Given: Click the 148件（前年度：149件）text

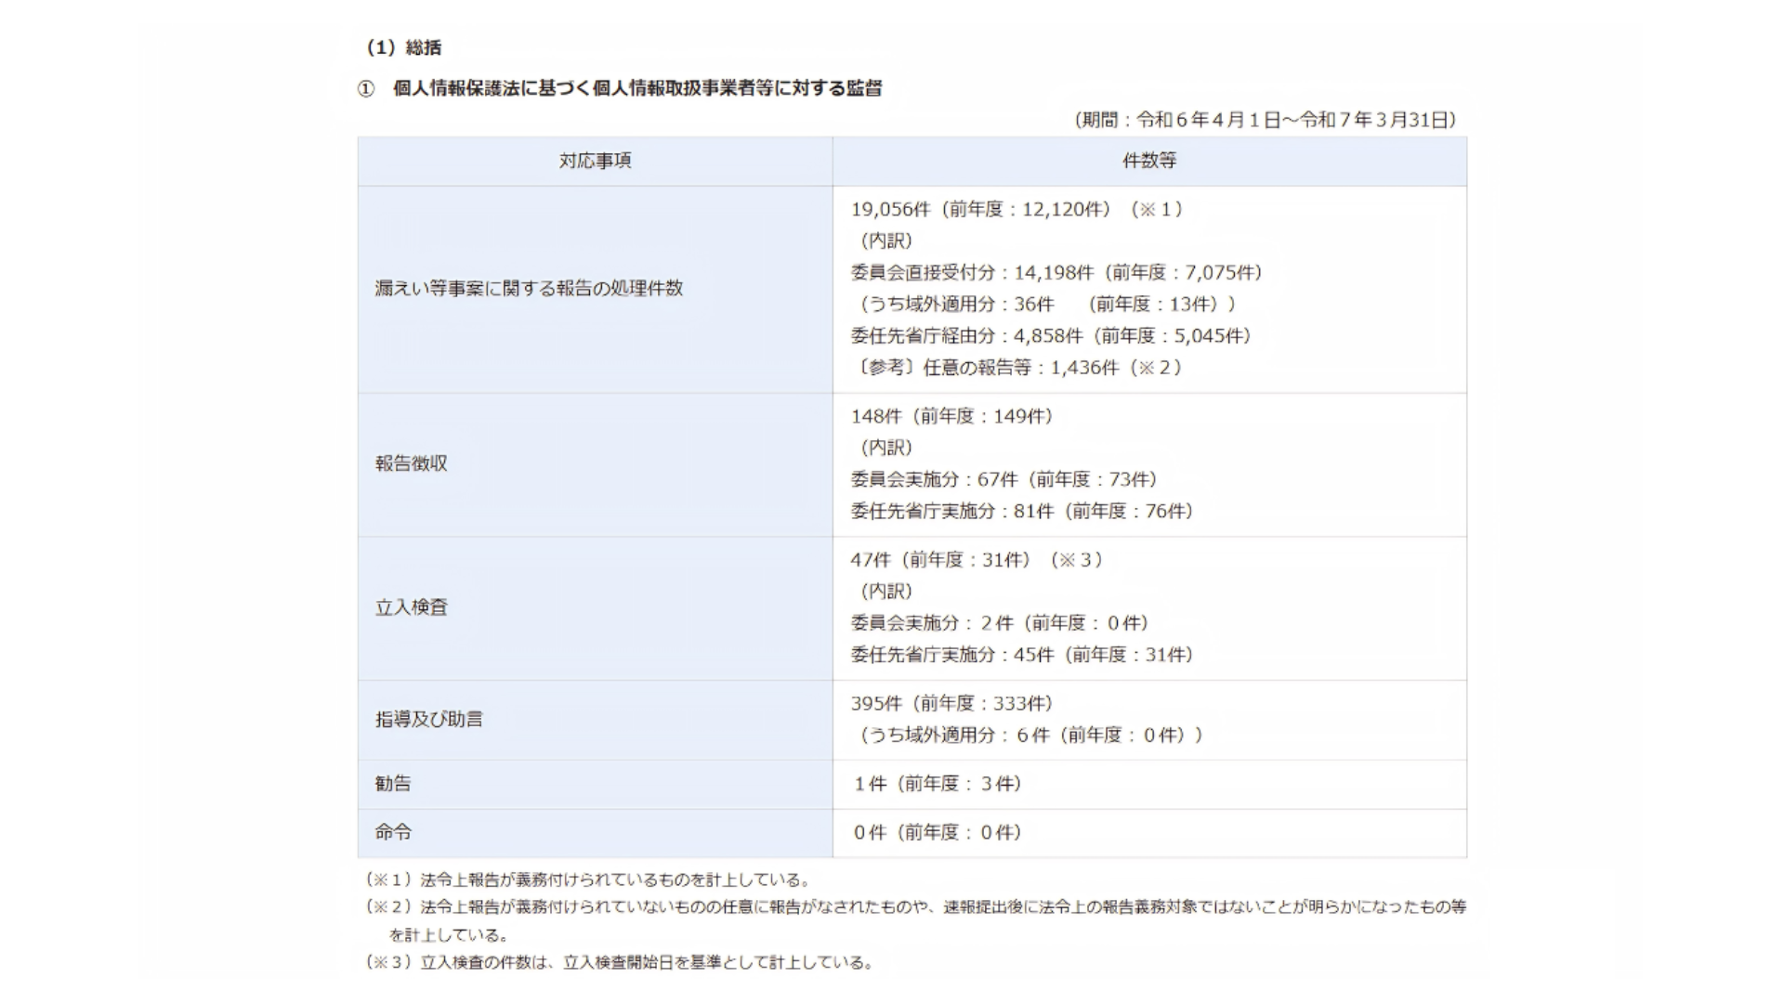Looking at the screenshot, I should pos(951,416).
